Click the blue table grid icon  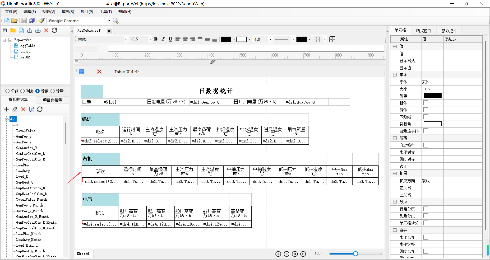tap(82, 72)
